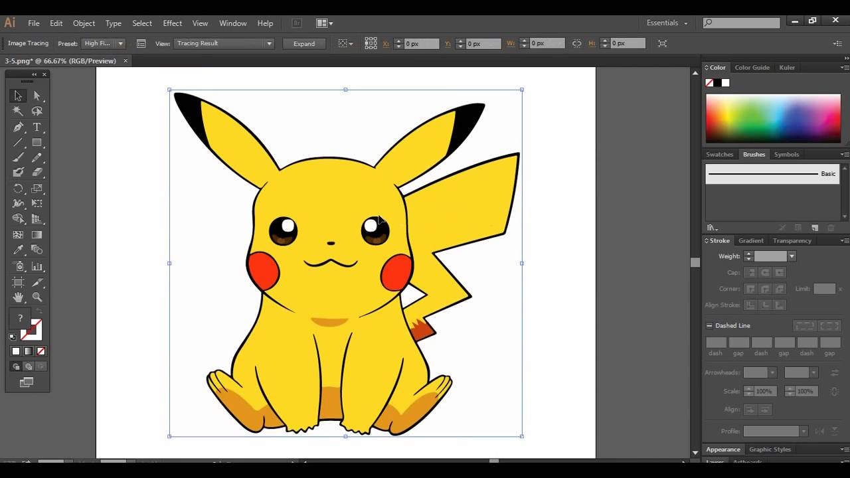The image size is (850, 478).
Task: Toggle the Dashed Line checkbox
Action: tap(709, 325)
